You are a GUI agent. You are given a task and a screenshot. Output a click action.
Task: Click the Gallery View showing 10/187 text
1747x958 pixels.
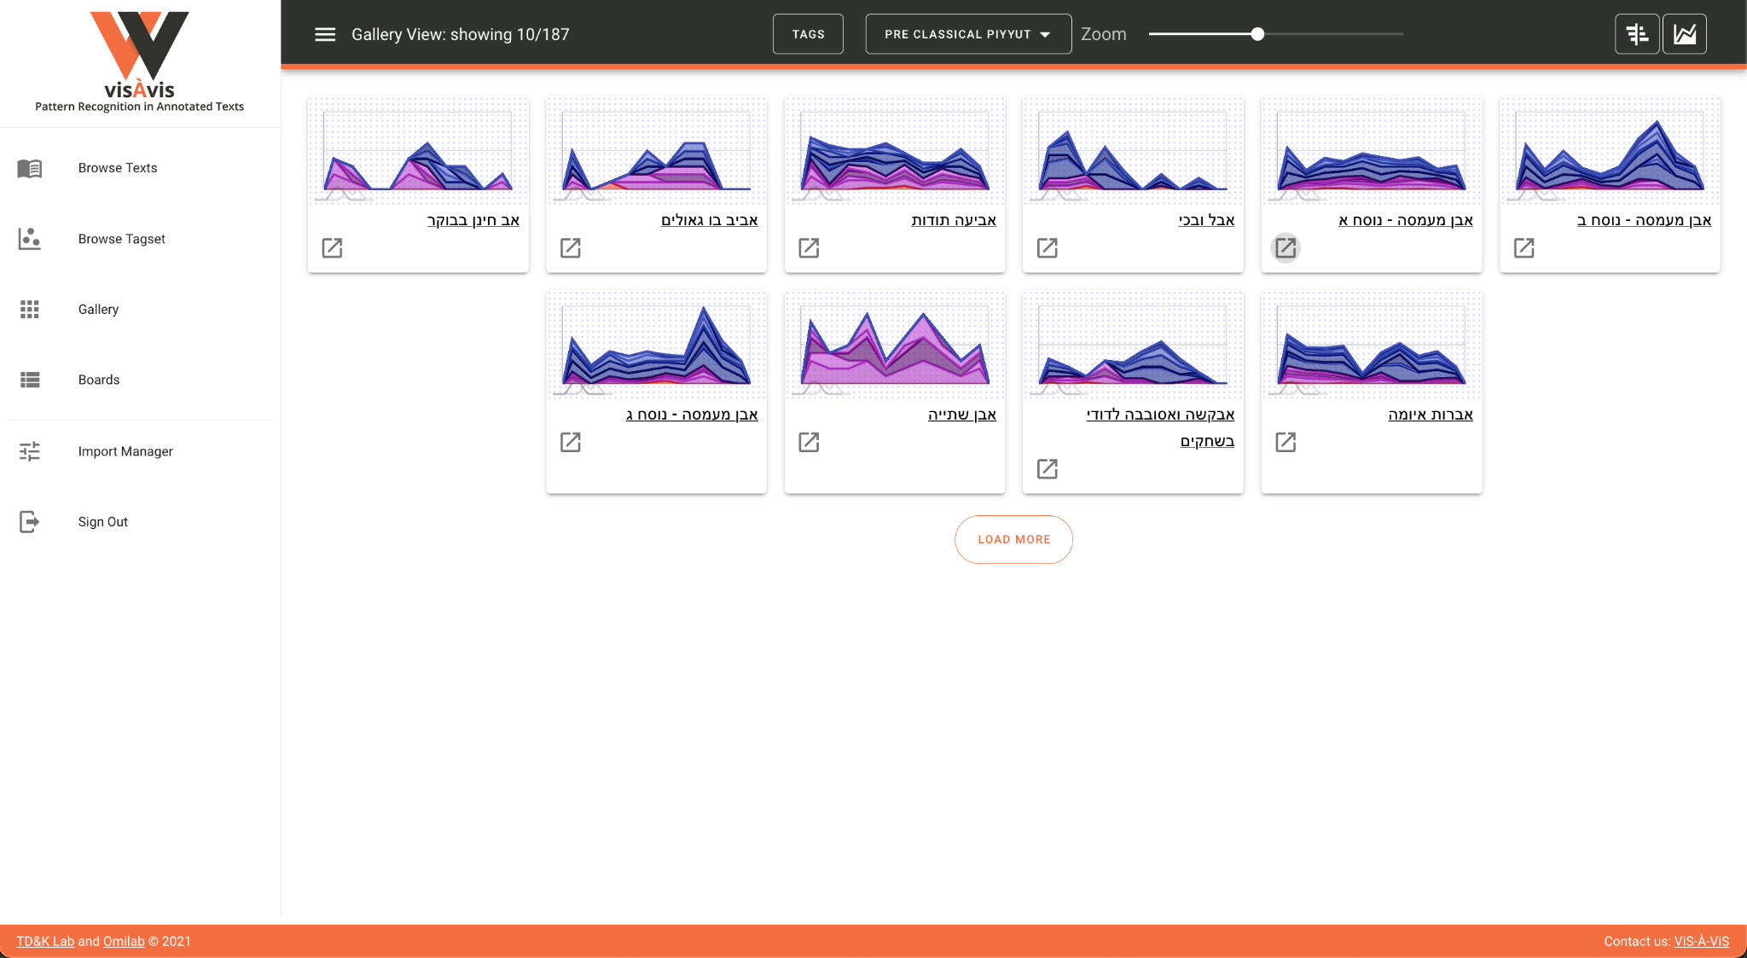click(461, 34)
